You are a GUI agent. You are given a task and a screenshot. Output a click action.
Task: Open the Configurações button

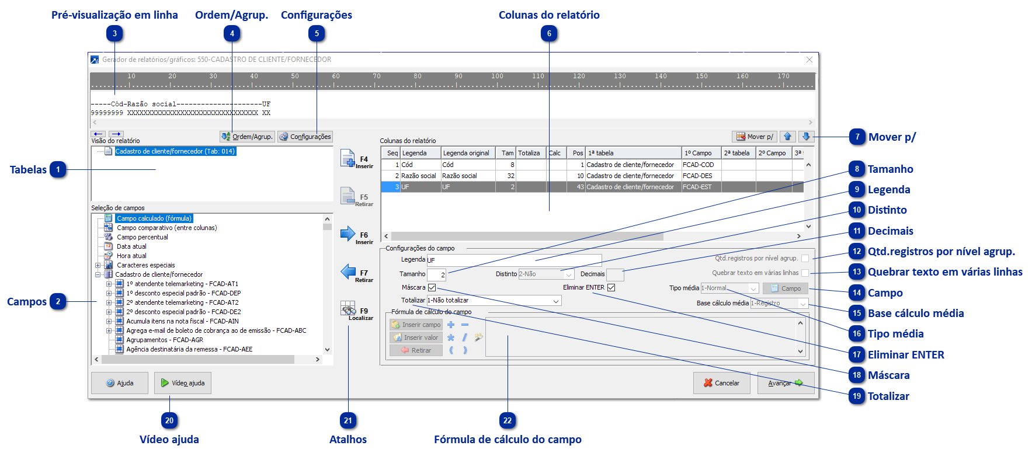[305, 137]
